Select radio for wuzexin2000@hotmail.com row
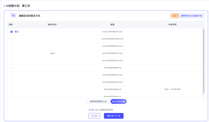Viewport: 209px width, 122px height. coord(12,39)
